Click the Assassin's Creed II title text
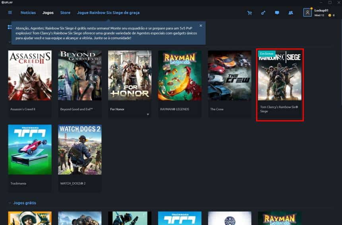The width and height of the screenshot is (342, 225). pos(23,109)
